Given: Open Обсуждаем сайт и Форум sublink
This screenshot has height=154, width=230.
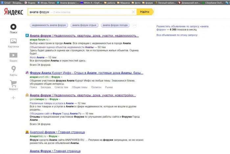Looking at the screenshot, I should coord(56,113).
